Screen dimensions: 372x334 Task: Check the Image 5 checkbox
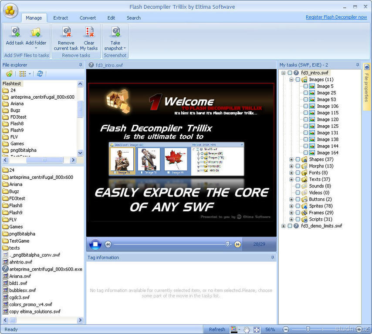click(306, 86)
